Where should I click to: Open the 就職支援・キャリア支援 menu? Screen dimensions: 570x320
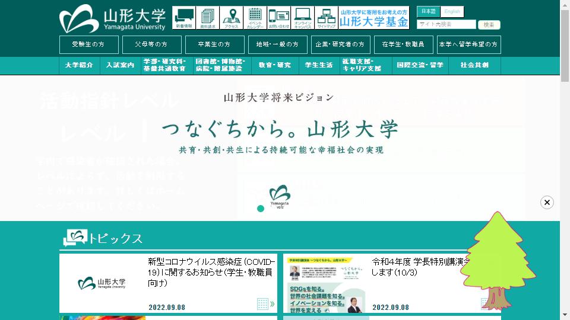coord(366,65)
